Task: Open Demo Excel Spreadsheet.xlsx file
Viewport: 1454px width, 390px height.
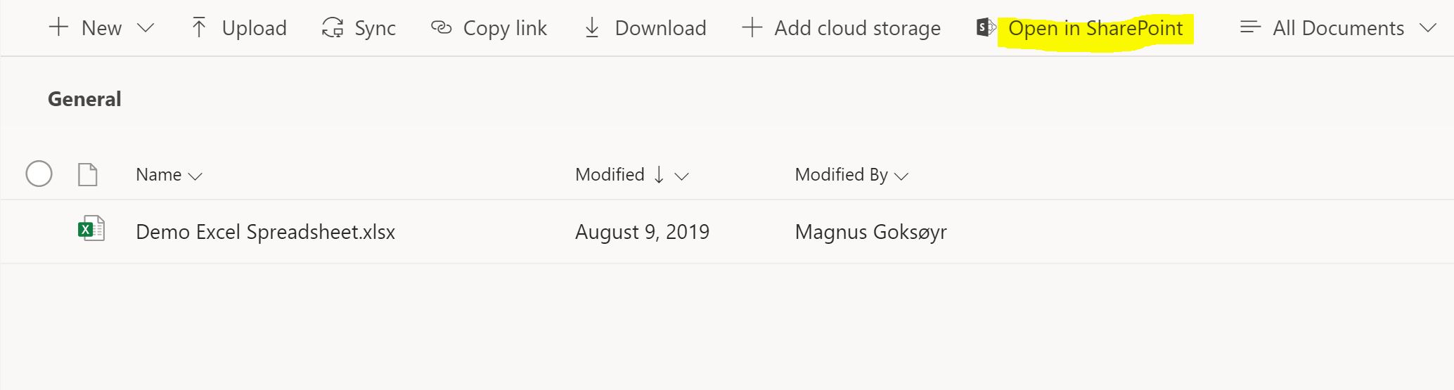Action: pos(265,232)
